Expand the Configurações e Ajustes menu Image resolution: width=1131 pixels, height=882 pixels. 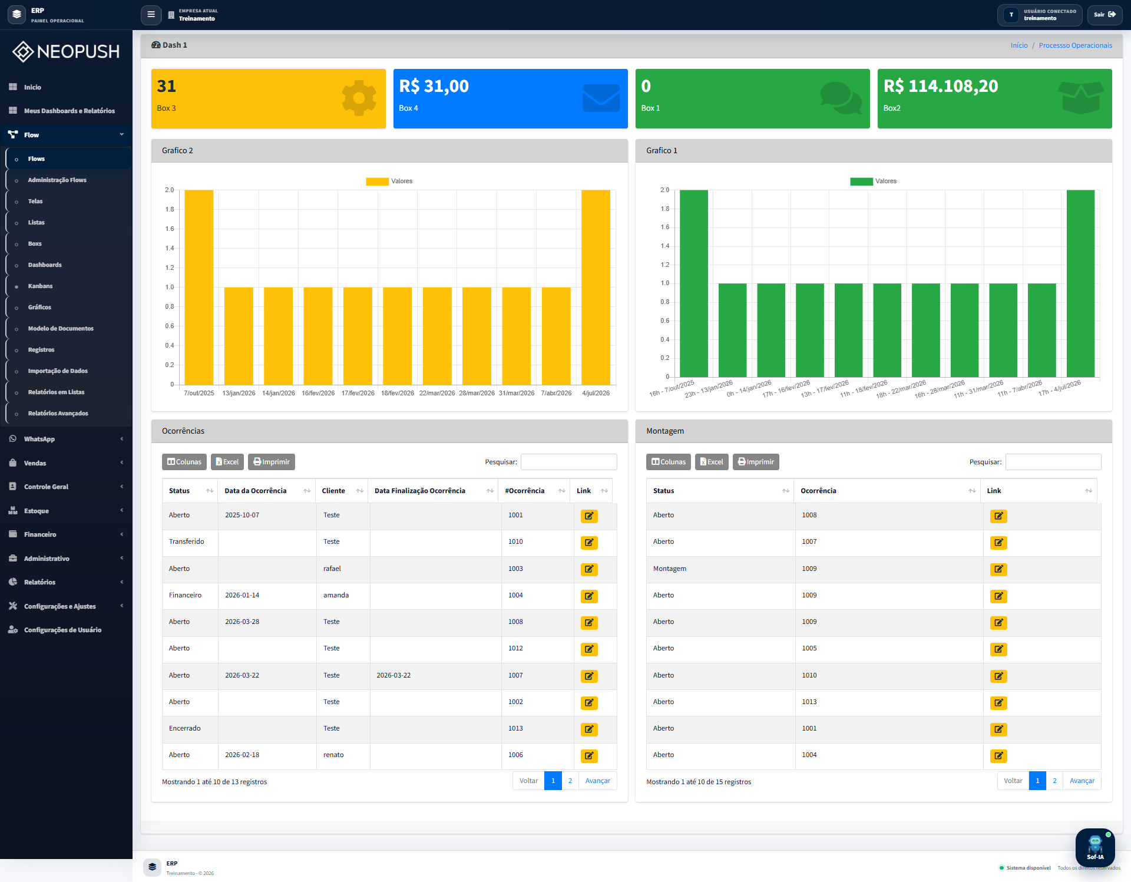click(x=66, y=606)
